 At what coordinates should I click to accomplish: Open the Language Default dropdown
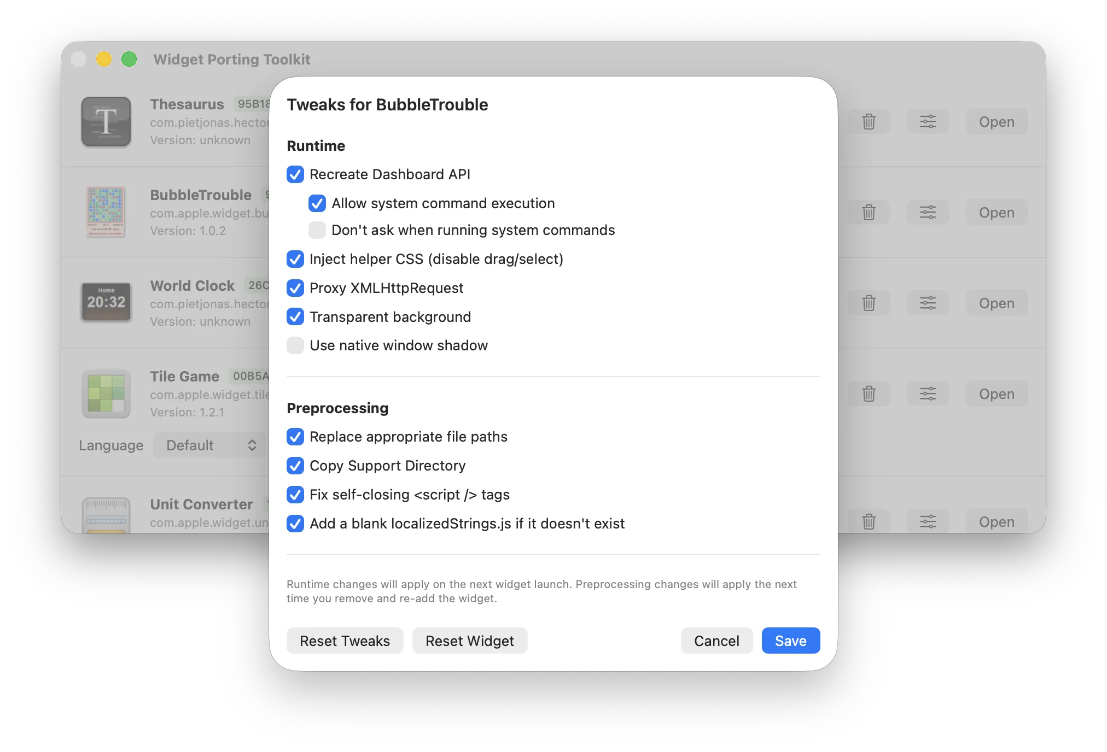point(209,445)
